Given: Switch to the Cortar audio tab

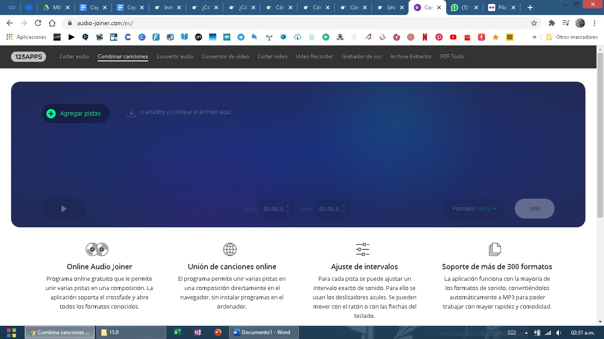Looking at the screenshot, I should [x=74, y=56].
